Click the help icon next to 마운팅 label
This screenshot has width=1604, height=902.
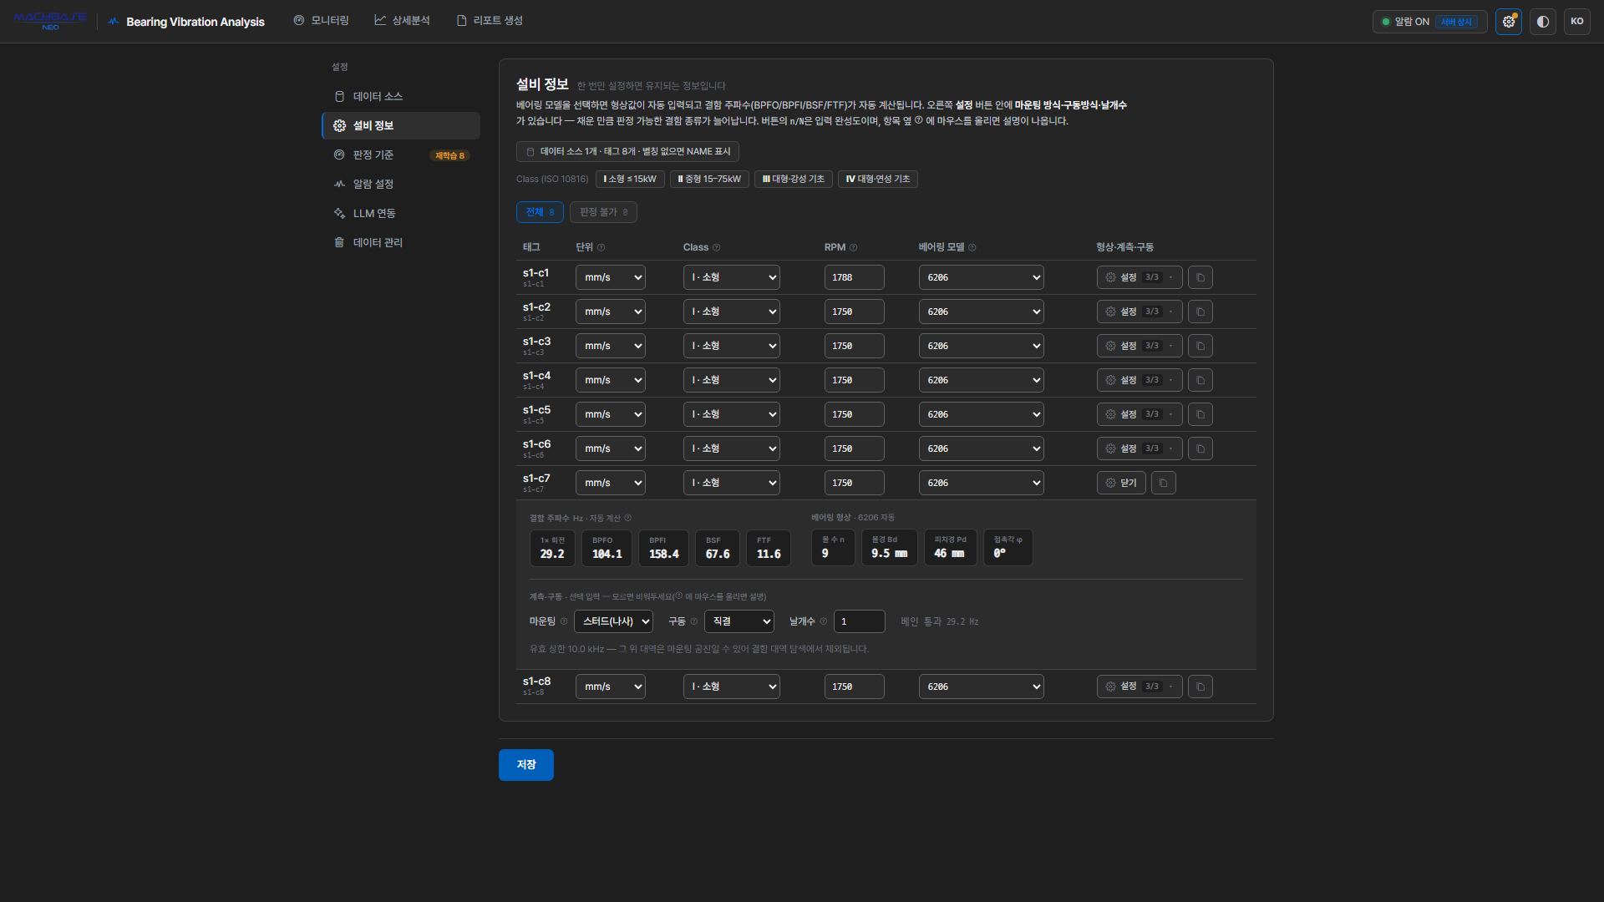[564, 621]
